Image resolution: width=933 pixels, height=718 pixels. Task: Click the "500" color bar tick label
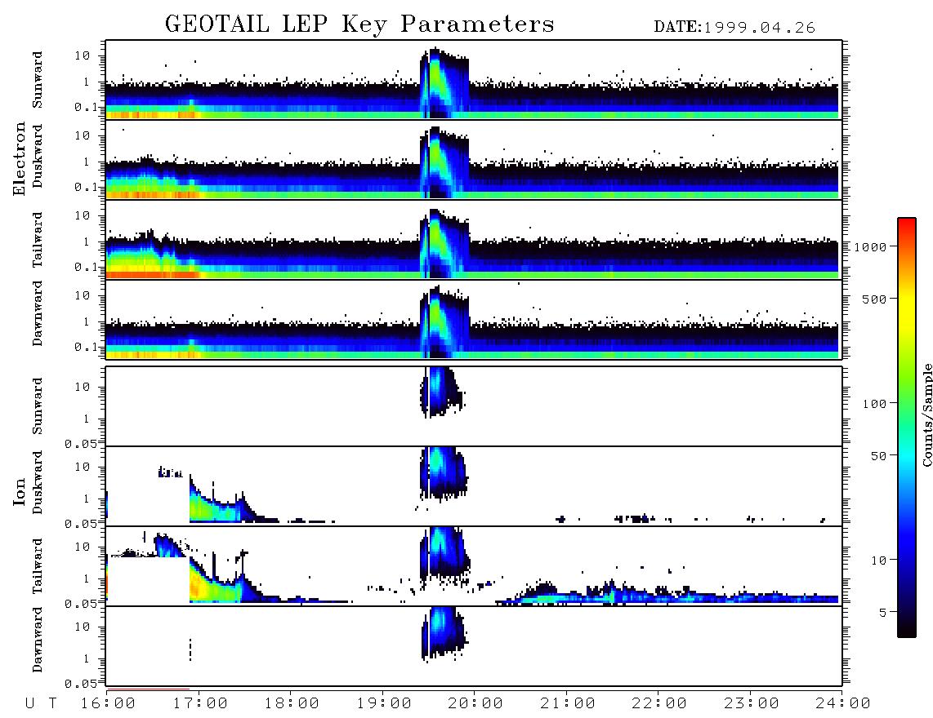(874, 299)
